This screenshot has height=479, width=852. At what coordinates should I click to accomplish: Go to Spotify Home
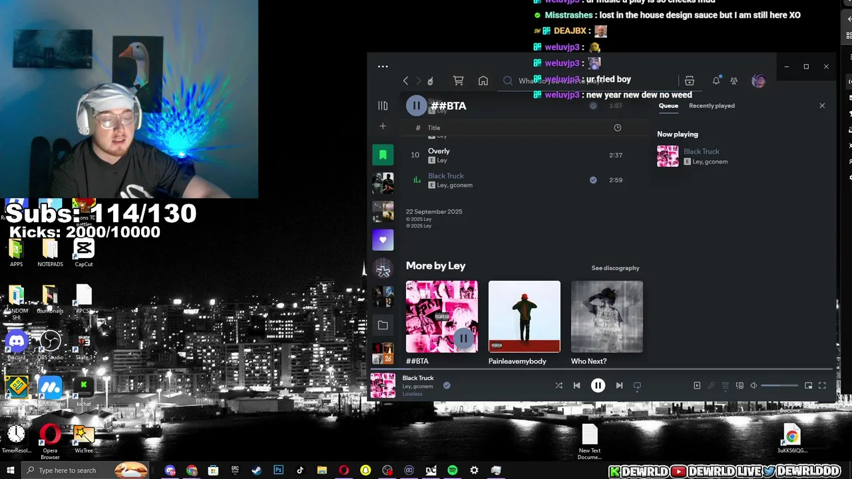(x=483, y=81)
